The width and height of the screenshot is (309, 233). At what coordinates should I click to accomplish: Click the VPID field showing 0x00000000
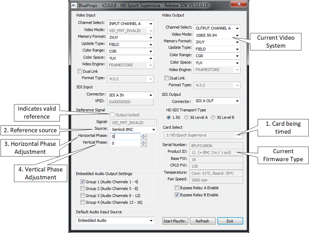coord(130,102)
